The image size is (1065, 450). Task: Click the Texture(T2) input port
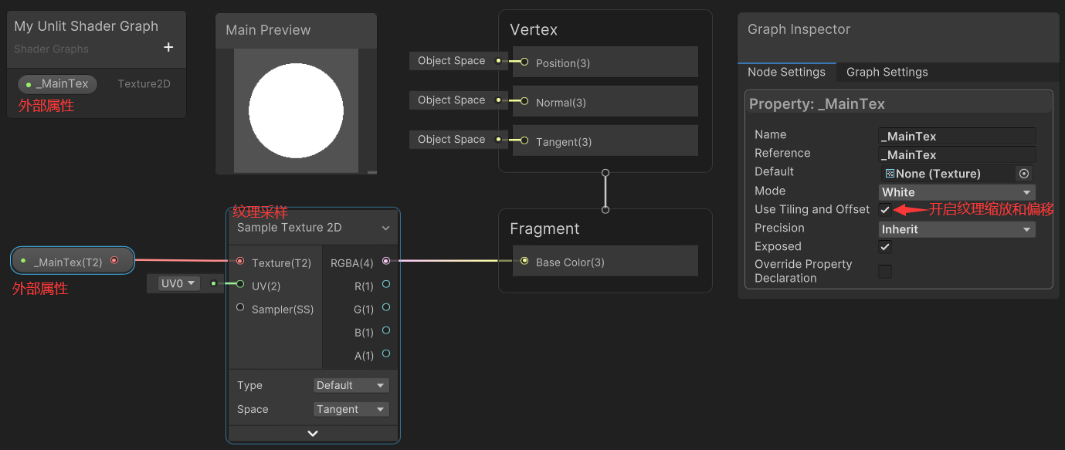click(x=240, y=262)
